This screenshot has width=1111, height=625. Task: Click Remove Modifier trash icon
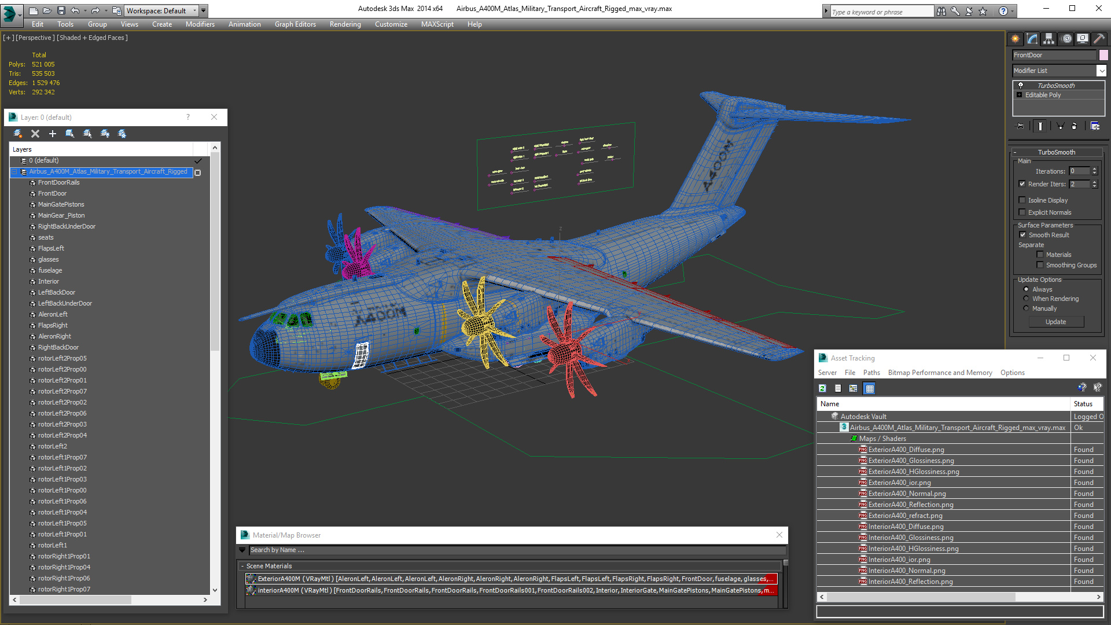coord(1075,126)
